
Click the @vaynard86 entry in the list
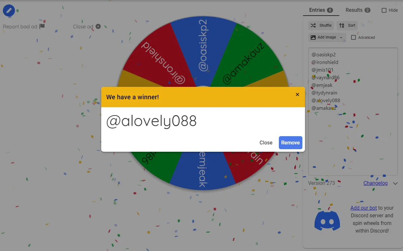pyautogui.click(x=325, y=78)
